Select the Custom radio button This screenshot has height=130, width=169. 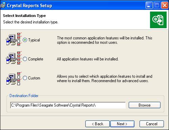(25, 78)
